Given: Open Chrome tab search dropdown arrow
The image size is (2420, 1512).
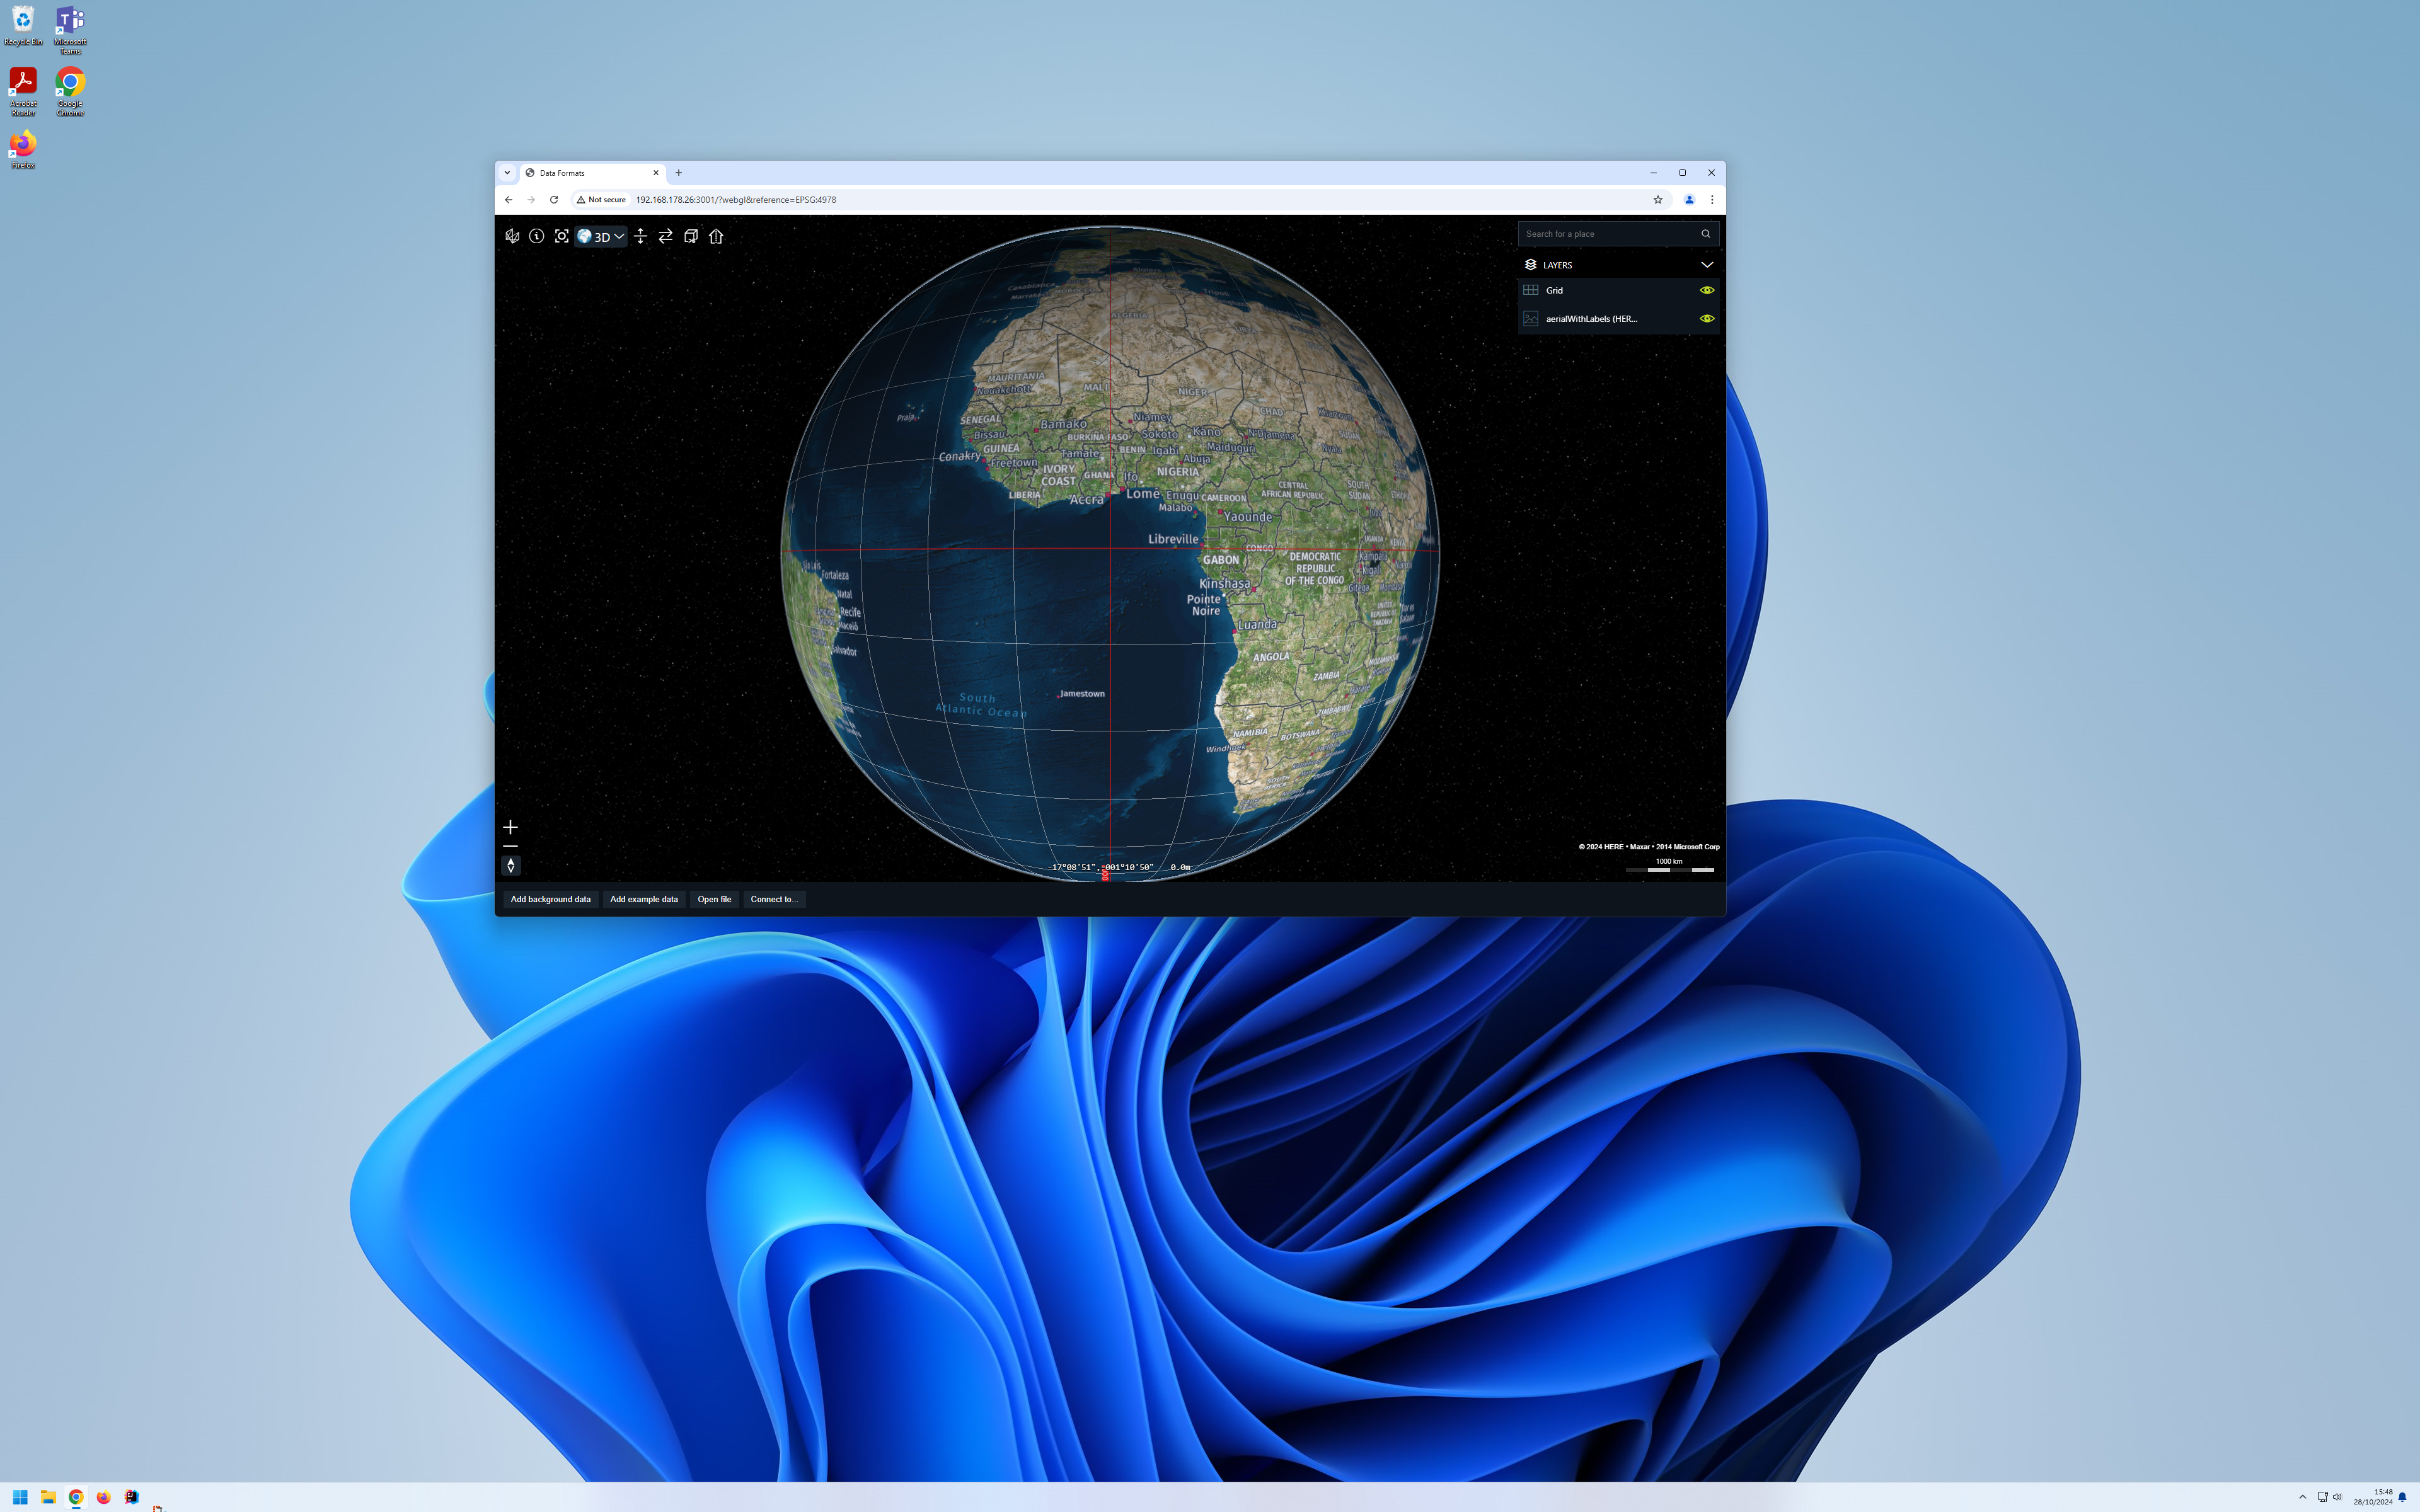Looking at the screenshot, I should pos(507,173).
